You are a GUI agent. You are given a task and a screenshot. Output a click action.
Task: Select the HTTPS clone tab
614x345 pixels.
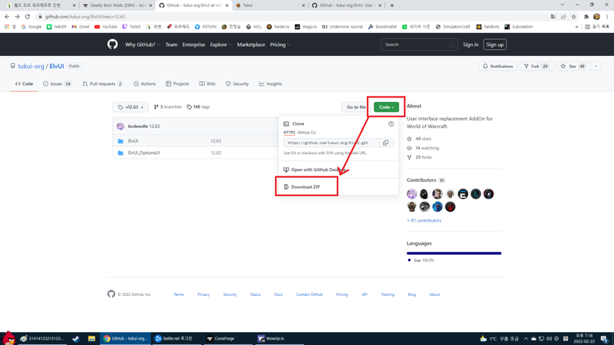[x=289, y=133]
